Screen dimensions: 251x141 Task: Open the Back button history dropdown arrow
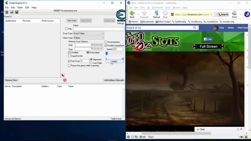(x=138, y=14)
